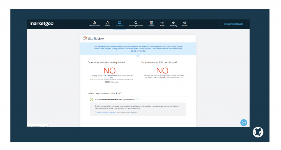This screenshot has width=281, height=150.
Task: Click the broken link task title text
Action: (x=115, y=100)
